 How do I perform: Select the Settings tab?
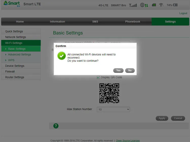(170, 22)
